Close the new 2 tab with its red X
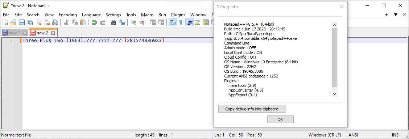Screen dimensions: 409x139 [x=53, y=33]
